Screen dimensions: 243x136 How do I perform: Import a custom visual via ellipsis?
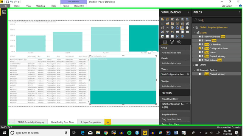(187, 36)
